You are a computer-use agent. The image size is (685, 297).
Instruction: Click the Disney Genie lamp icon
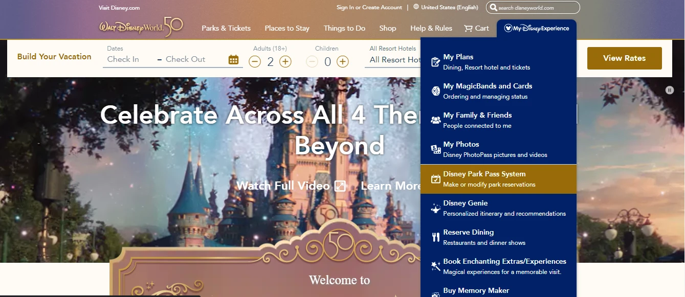pos(435,208)
